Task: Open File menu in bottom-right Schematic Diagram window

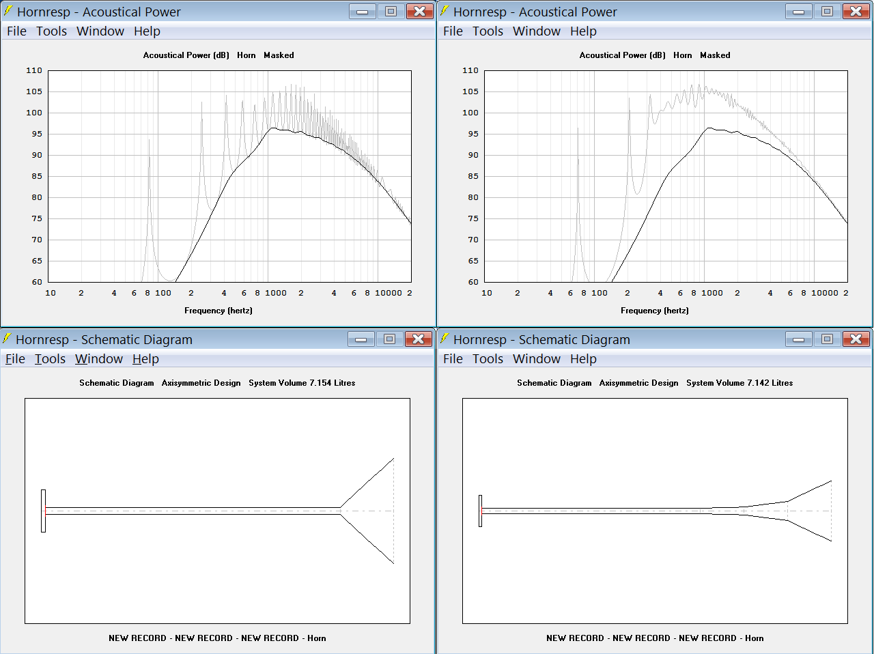Action: click(453, 358)
